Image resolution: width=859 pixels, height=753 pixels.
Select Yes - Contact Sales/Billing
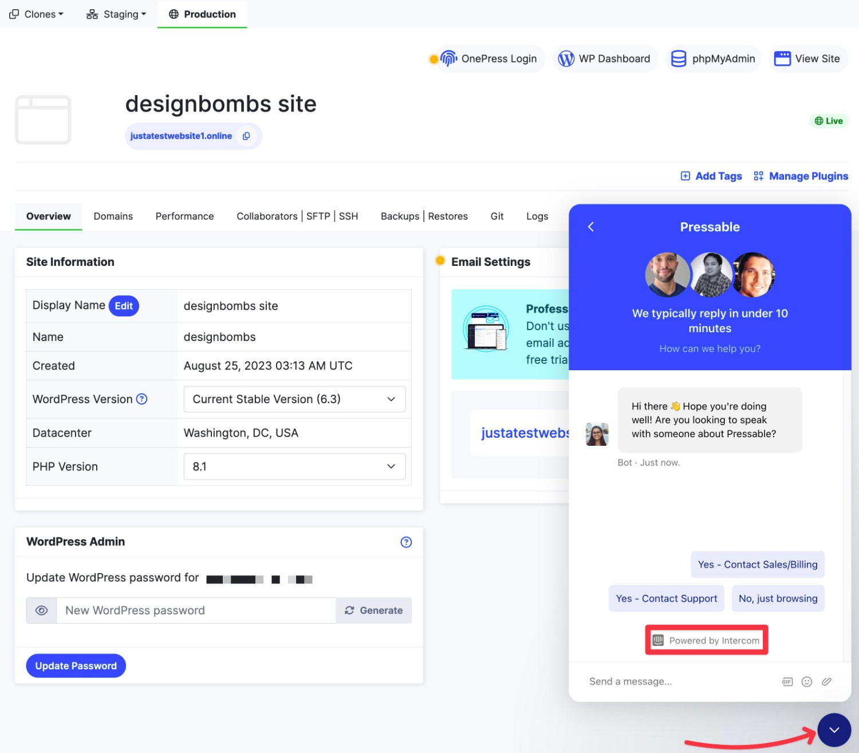(758, 564)
